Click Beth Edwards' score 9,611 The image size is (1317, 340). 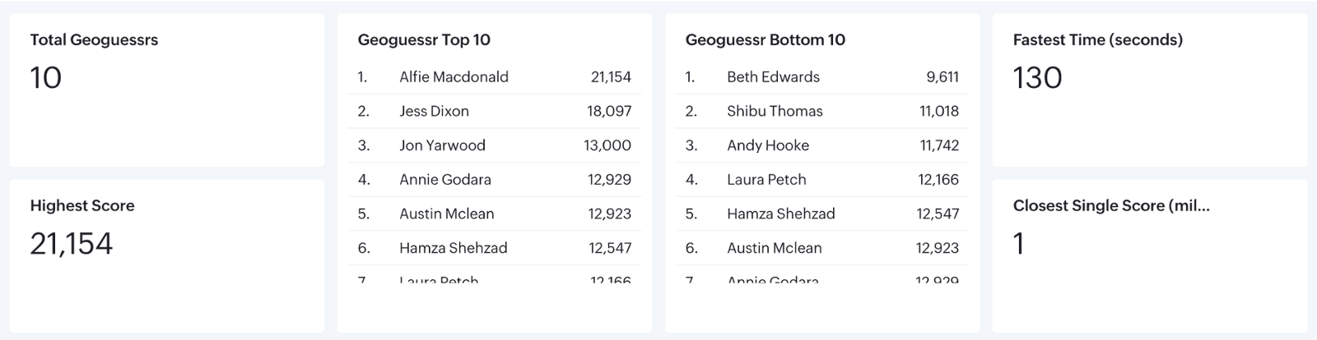(x=942, y=77)
